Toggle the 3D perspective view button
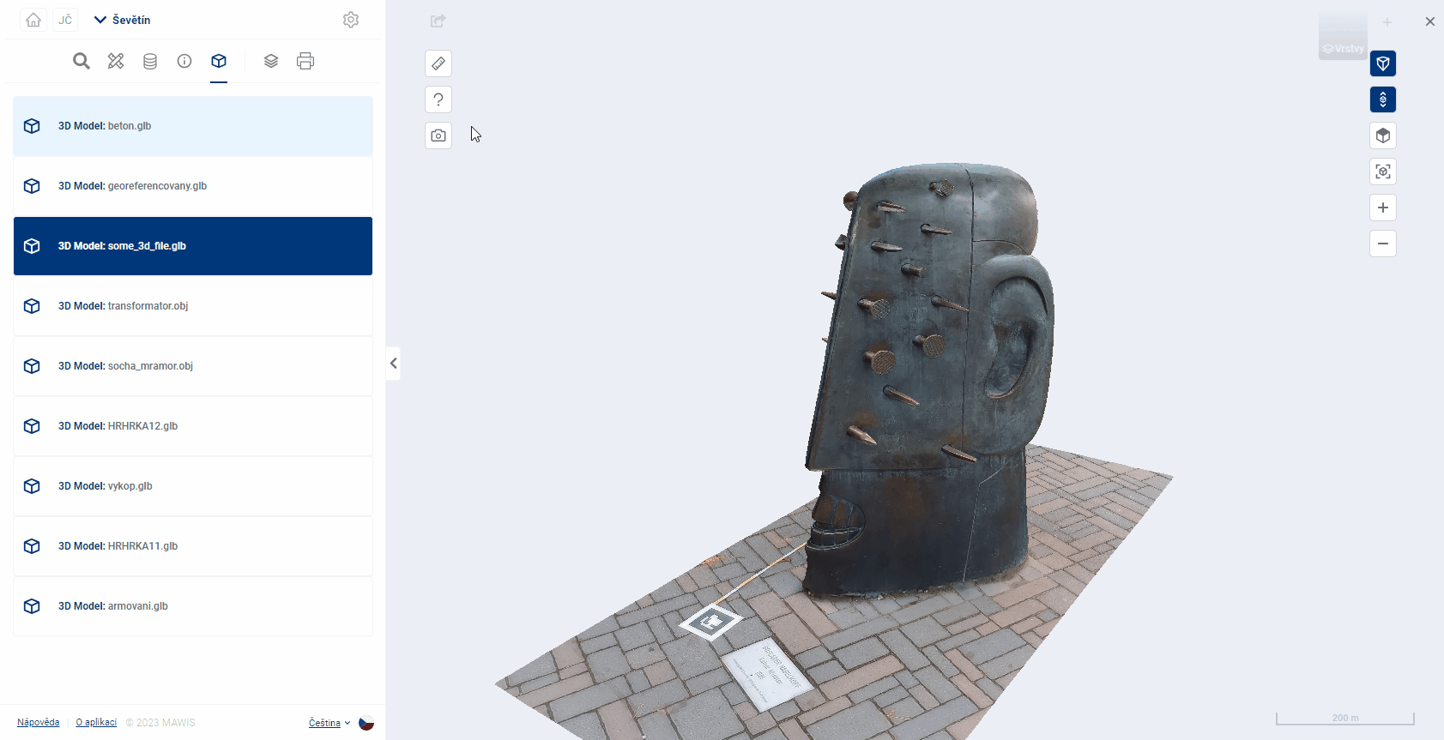 1383,63
